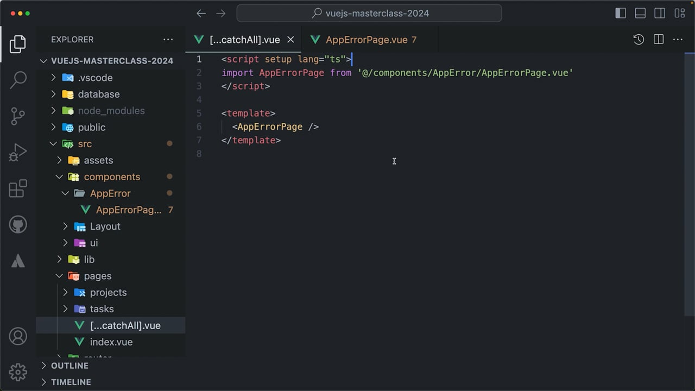
Task: Expand the public folder
Action: click(53, 127)
